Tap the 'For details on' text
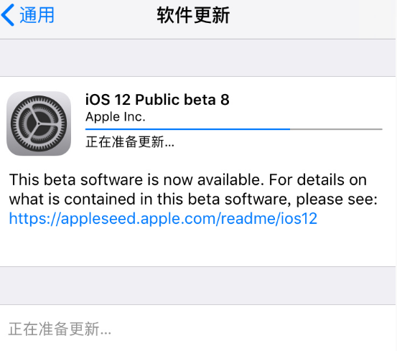 pyautogui.click(x=318, y=180)
